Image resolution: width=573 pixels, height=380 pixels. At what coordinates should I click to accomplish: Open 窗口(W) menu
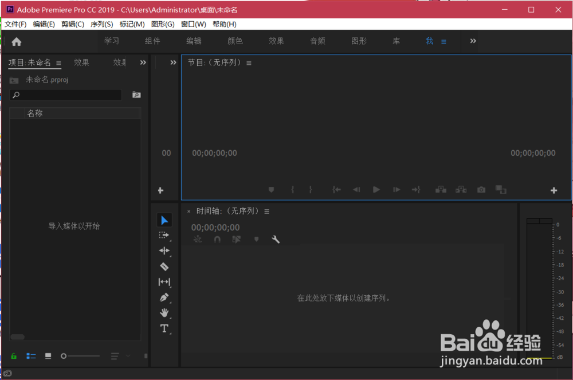(x=193, y=24)
